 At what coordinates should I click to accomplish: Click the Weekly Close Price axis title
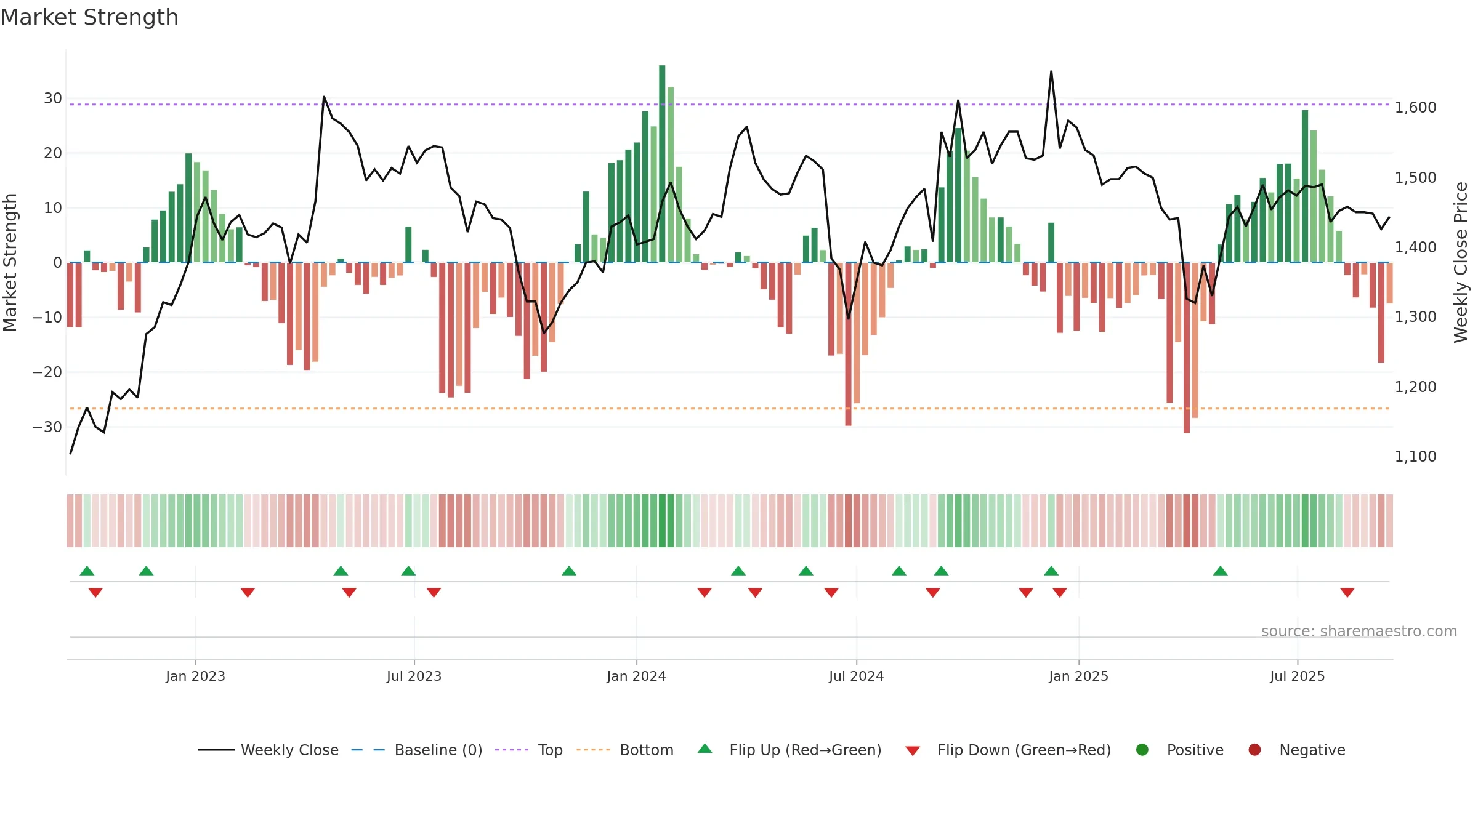pyautogui.click(x=1461, y=262)
